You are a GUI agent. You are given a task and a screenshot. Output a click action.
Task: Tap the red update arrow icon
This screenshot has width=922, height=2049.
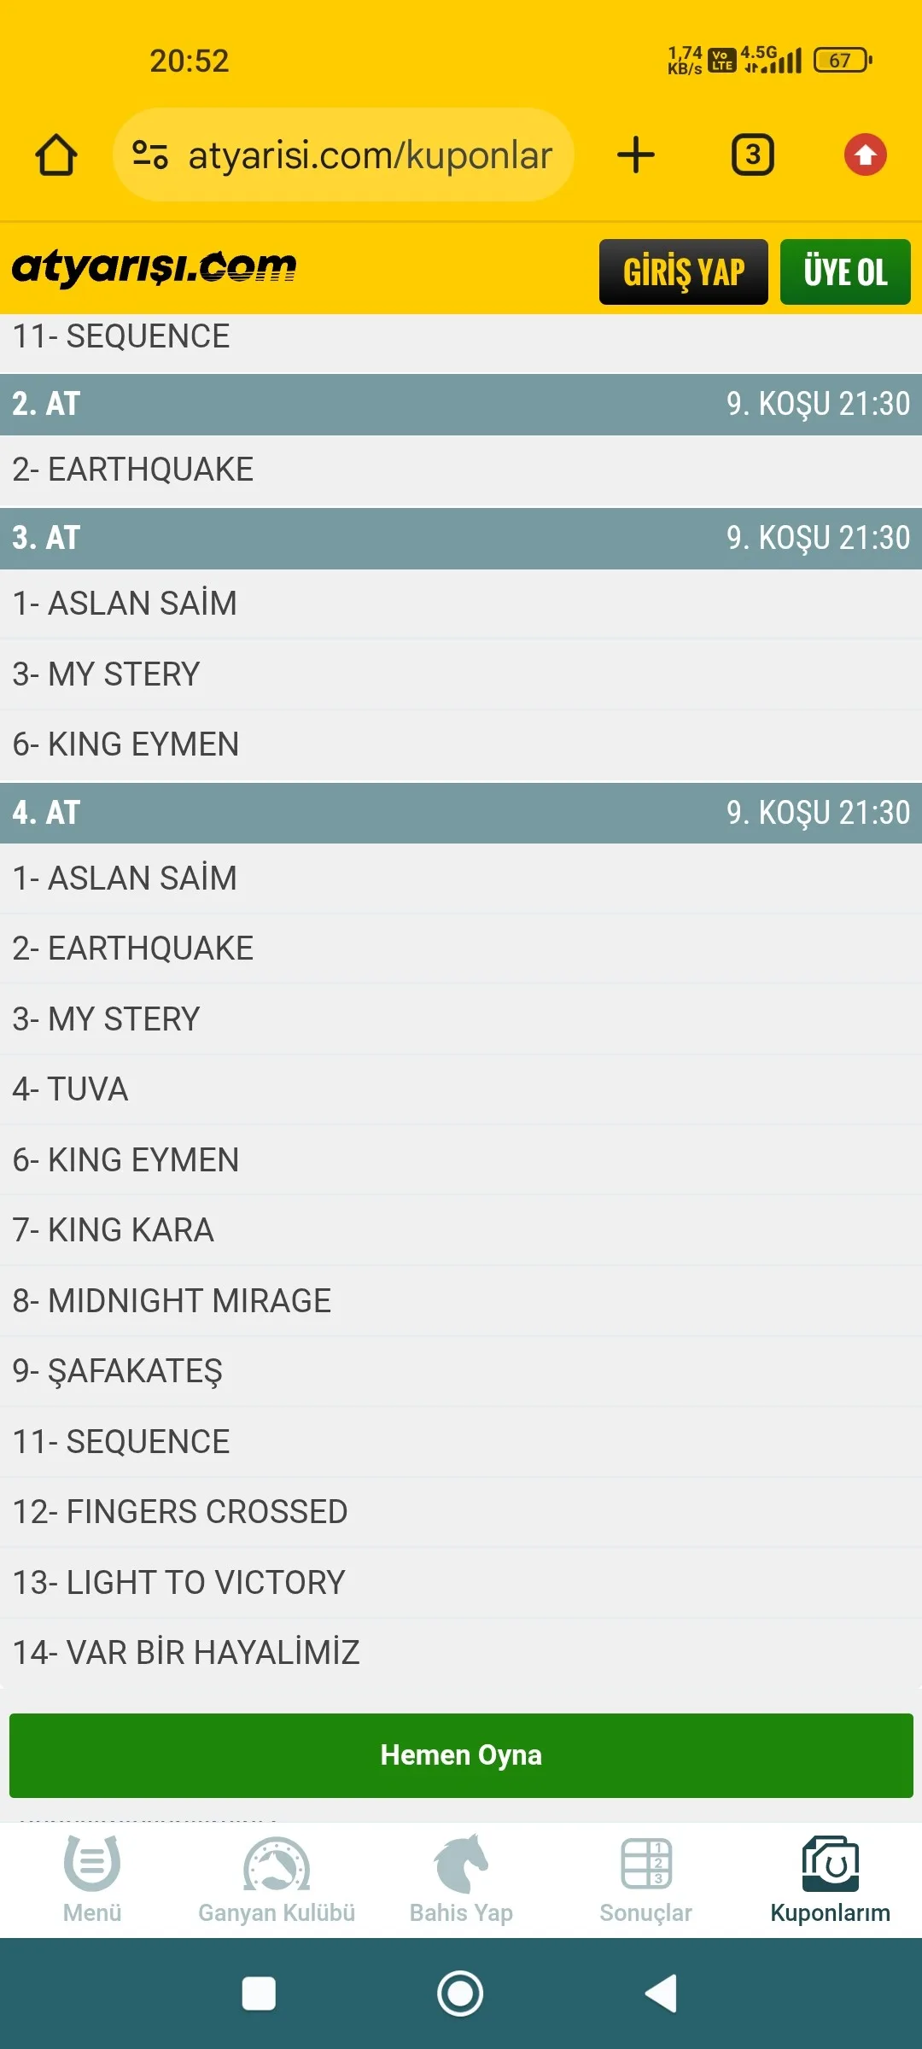tap(865, 155)
